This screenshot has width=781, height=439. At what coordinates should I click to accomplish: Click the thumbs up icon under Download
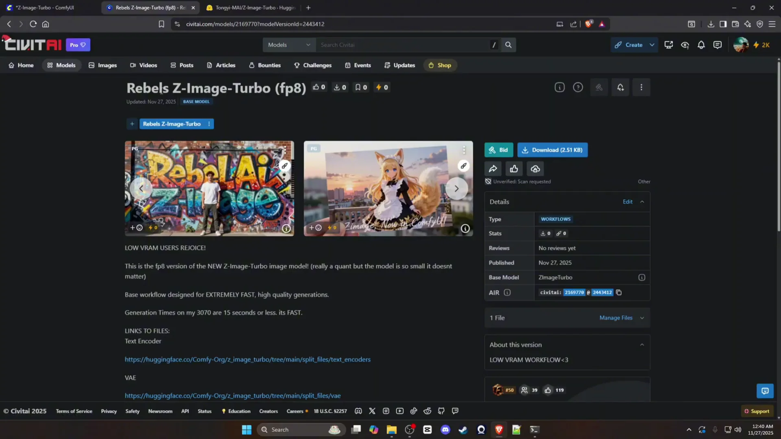[514, 168]
